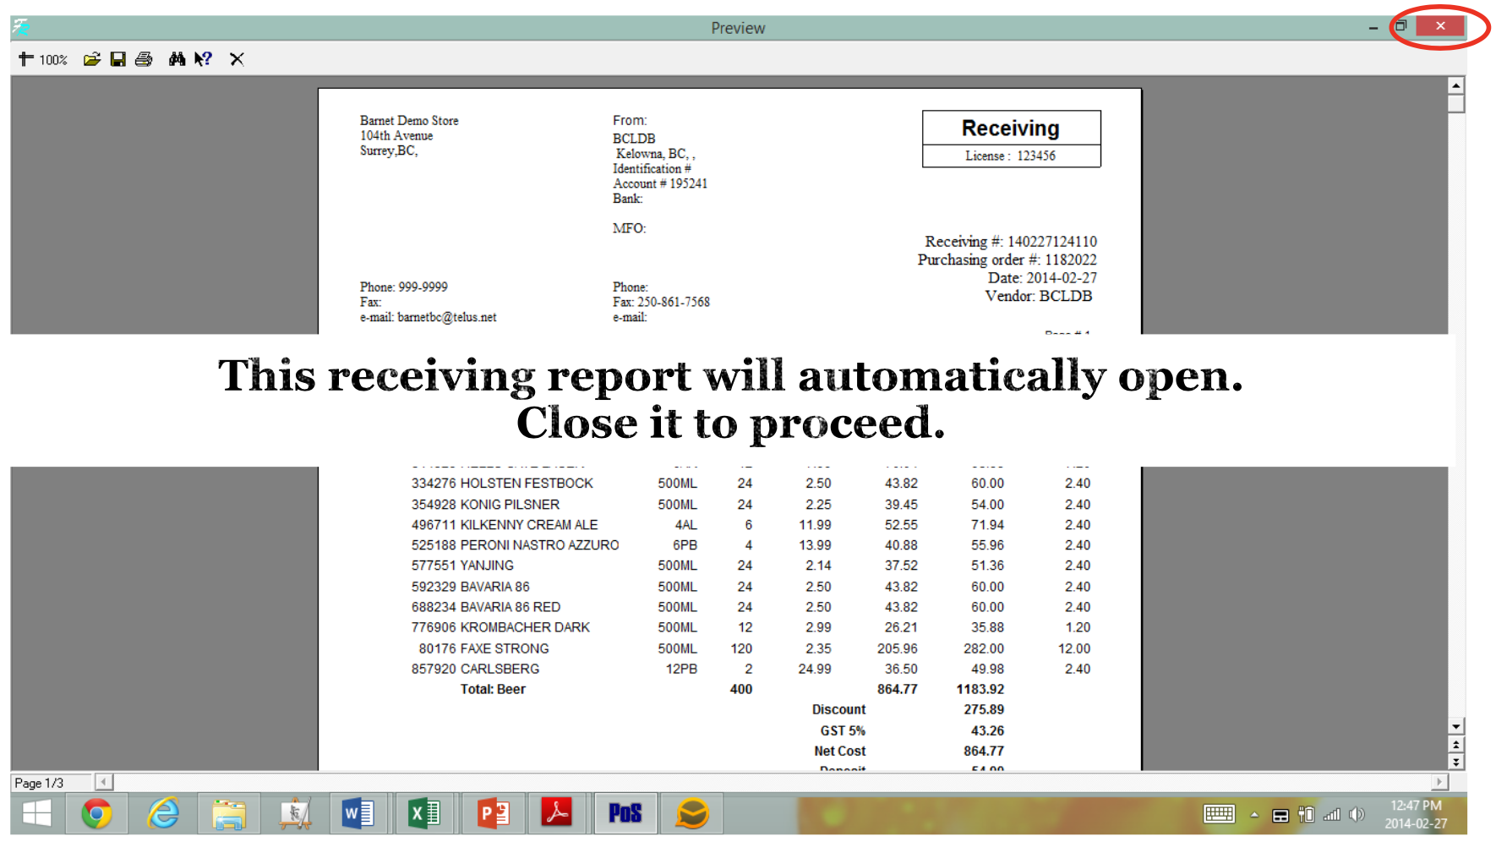Open the volume control in tray

1357,814
